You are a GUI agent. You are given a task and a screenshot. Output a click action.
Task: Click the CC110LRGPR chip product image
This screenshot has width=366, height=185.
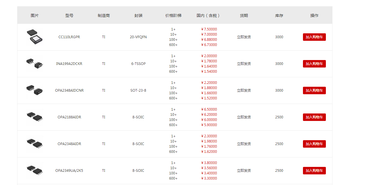click(34, 37)
